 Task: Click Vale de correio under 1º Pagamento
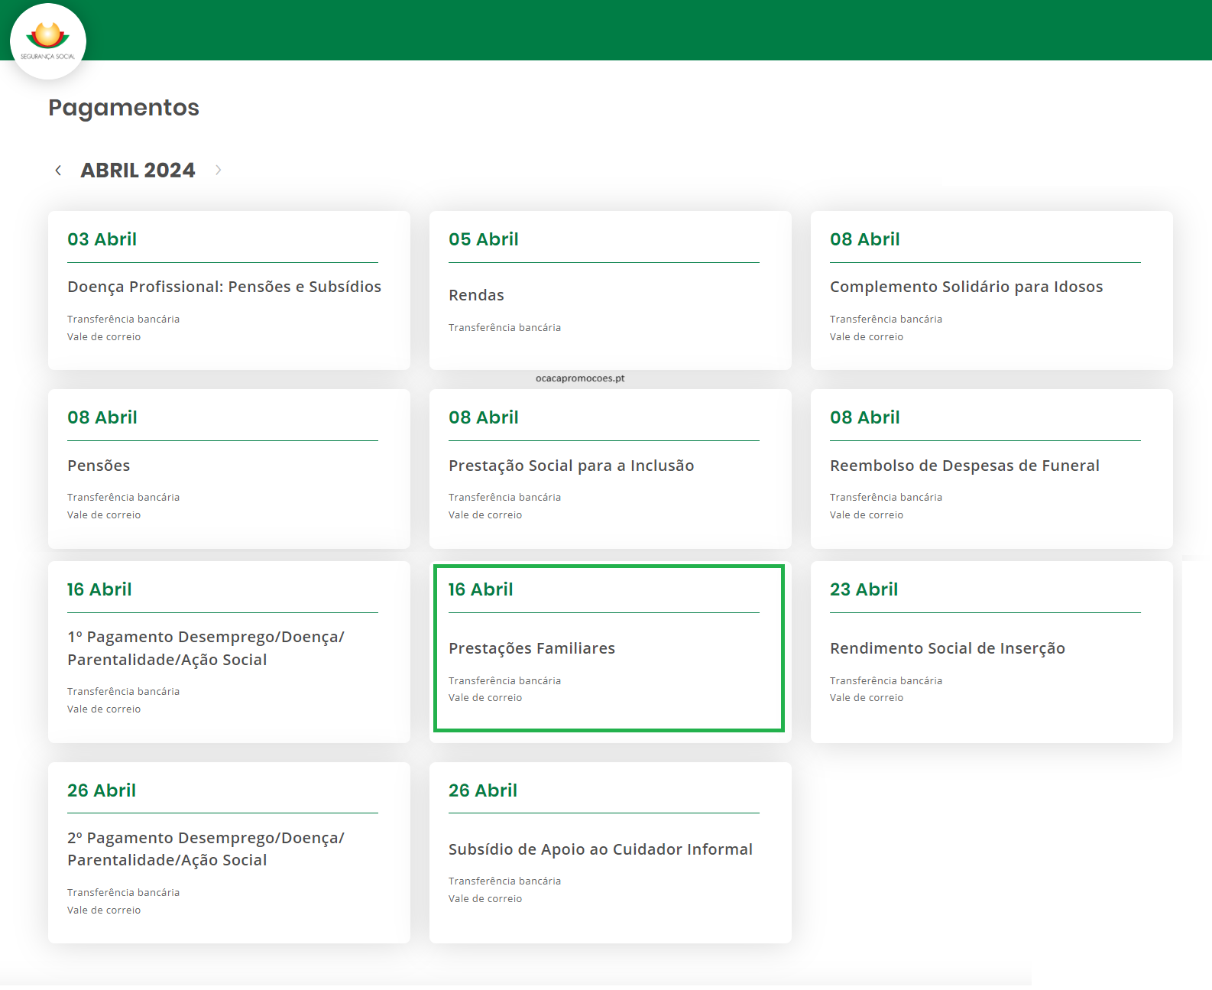click(104, 709)
